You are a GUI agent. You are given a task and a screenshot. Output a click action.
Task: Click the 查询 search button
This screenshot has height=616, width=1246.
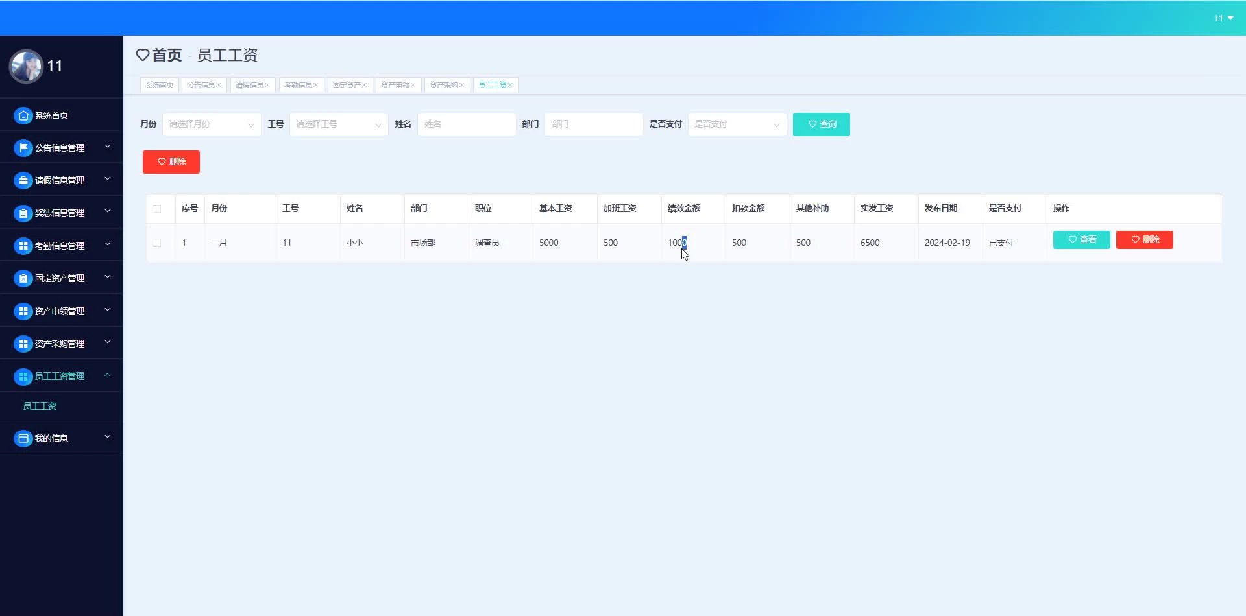tap(821, 124)
